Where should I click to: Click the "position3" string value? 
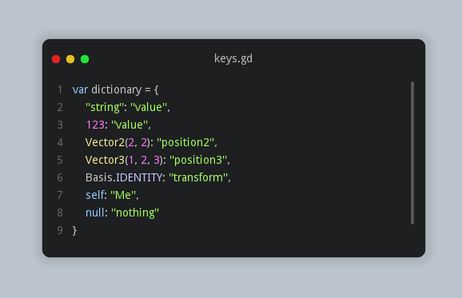(198, 161)
